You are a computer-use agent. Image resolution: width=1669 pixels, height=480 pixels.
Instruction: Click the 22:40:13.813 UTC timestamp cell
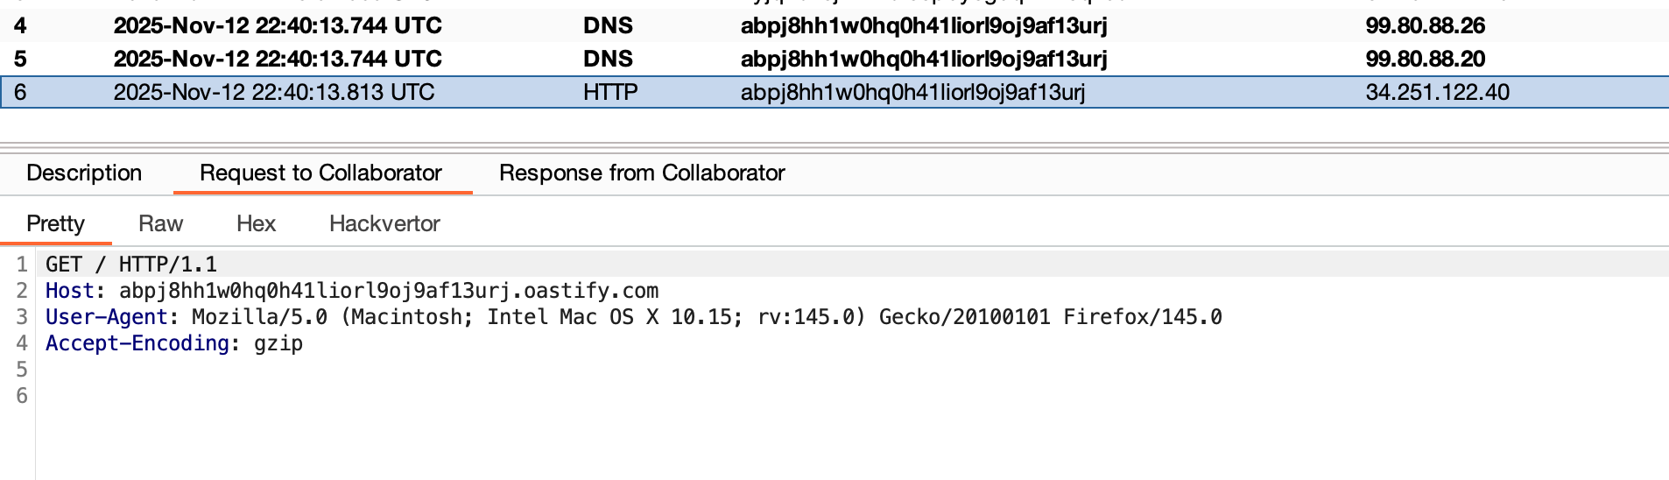point(274,92)
